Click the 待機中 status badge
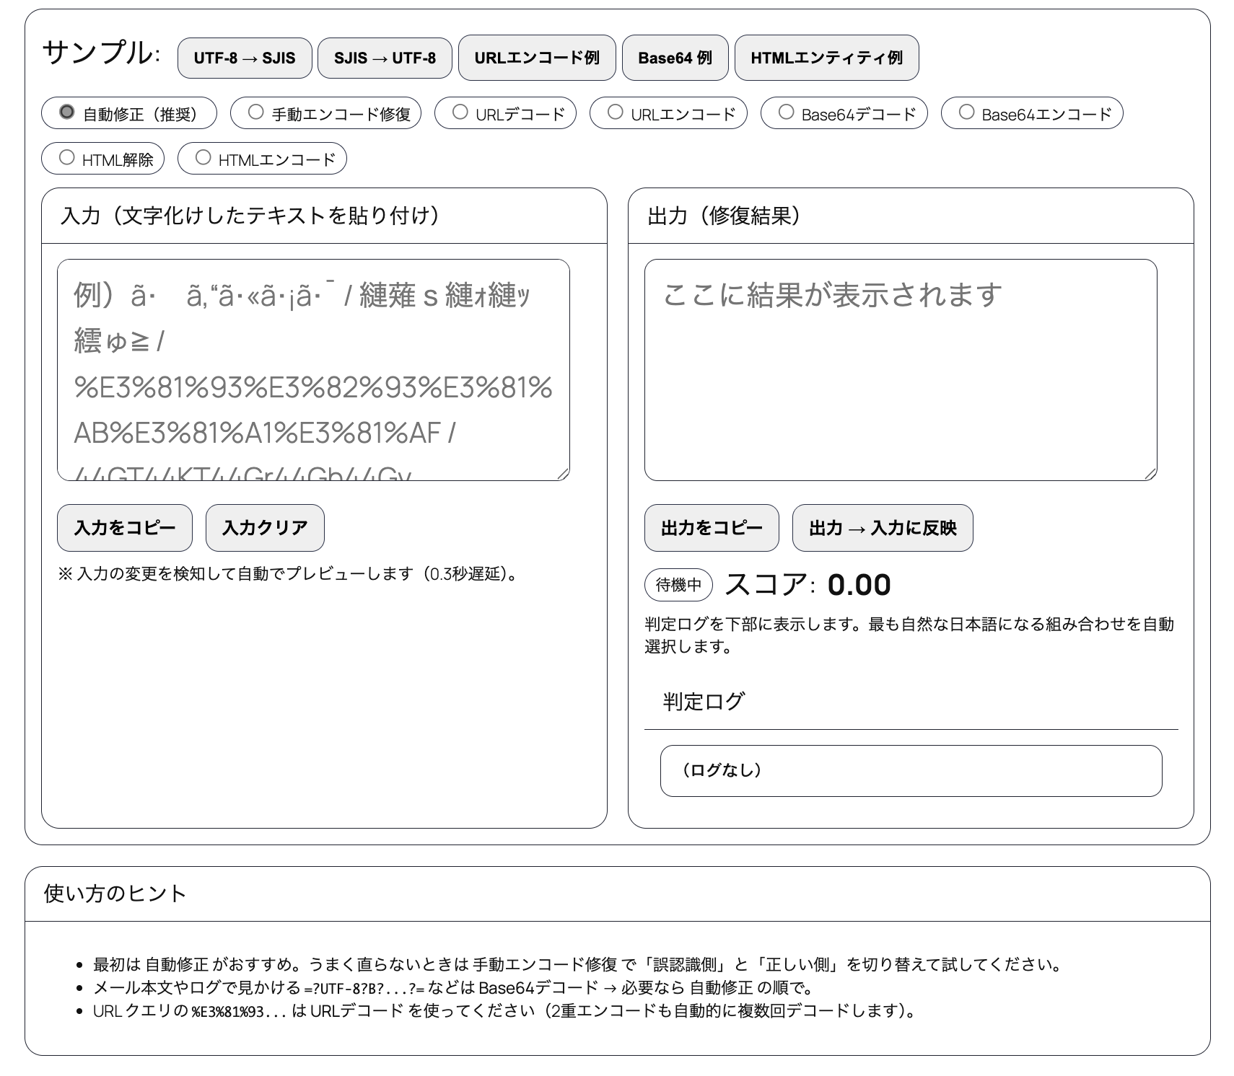Image resolution: width=1234 pixels, height=1076 pixels. pyautogui.click(x=678, y=585)
